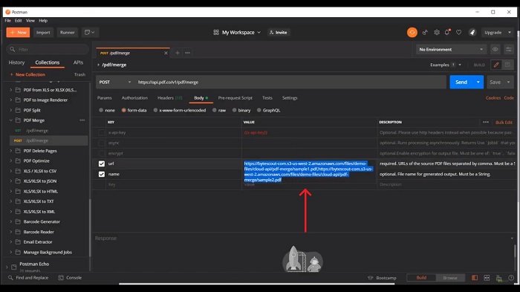Open table columns three-dot options
This screenshot has width=520, height=292.
click(486, 122)
